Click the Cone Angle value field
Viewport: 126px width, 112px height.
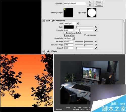click(x=69, y=42)
